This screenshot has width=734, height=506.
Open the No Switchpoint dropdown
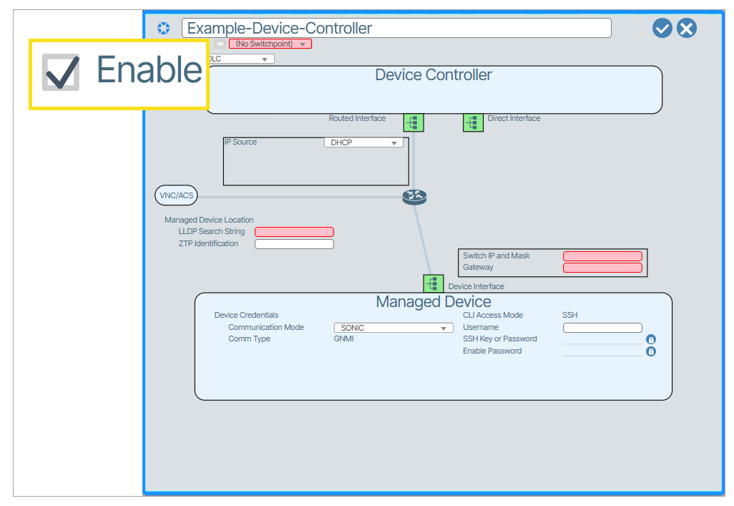click(x=270, y=44)
